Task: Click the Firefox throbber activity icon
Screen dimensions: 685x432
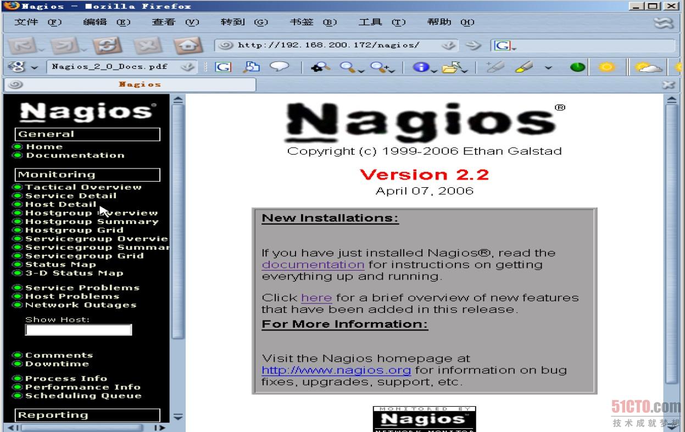Action: tap(664, 23)
